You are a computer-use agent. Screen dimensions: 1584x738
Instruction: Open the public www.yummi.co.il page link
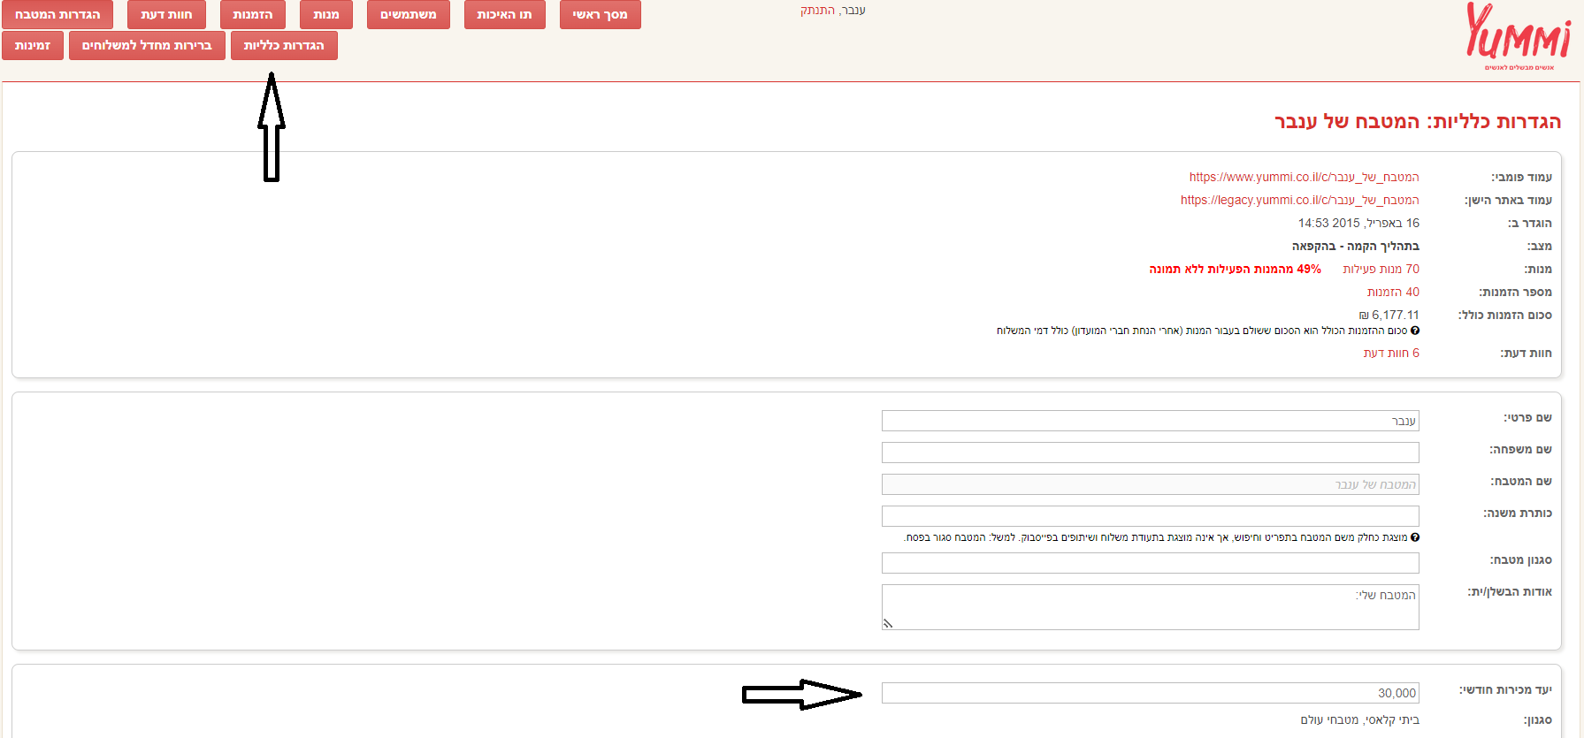tap(1304, 177)
